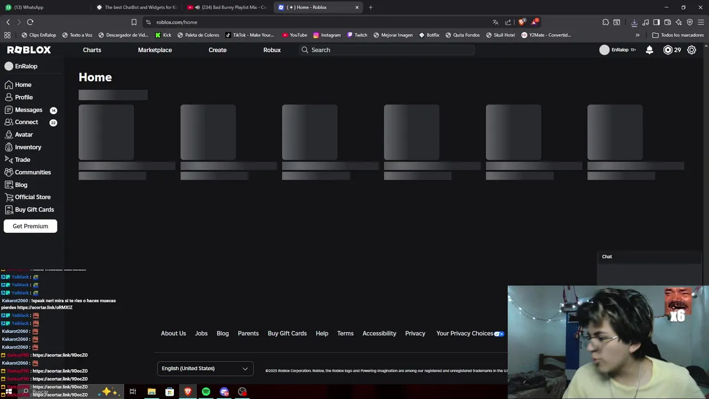Image resolution: width=709 pixels, height=399 pixels.
Task: Open the Roblox notifications bell
Action: pos(649,50)
